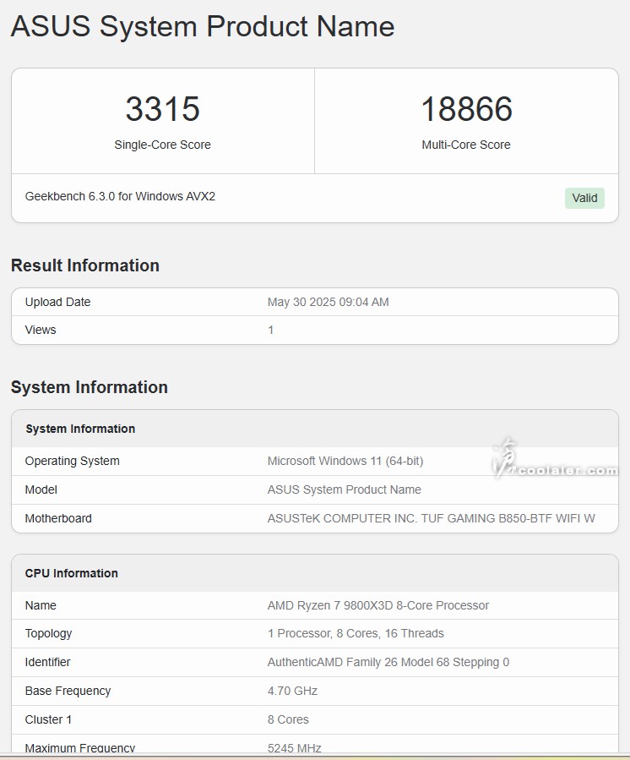Click the Topology row label
The width and height of the screenshot is (630, 760).
click(x=48, y=633)
